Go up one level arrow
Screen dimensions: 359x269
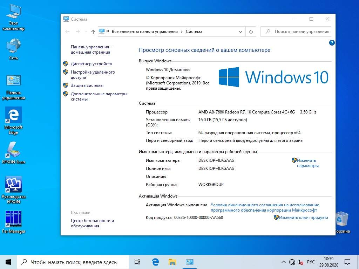(x=93, y=32)
